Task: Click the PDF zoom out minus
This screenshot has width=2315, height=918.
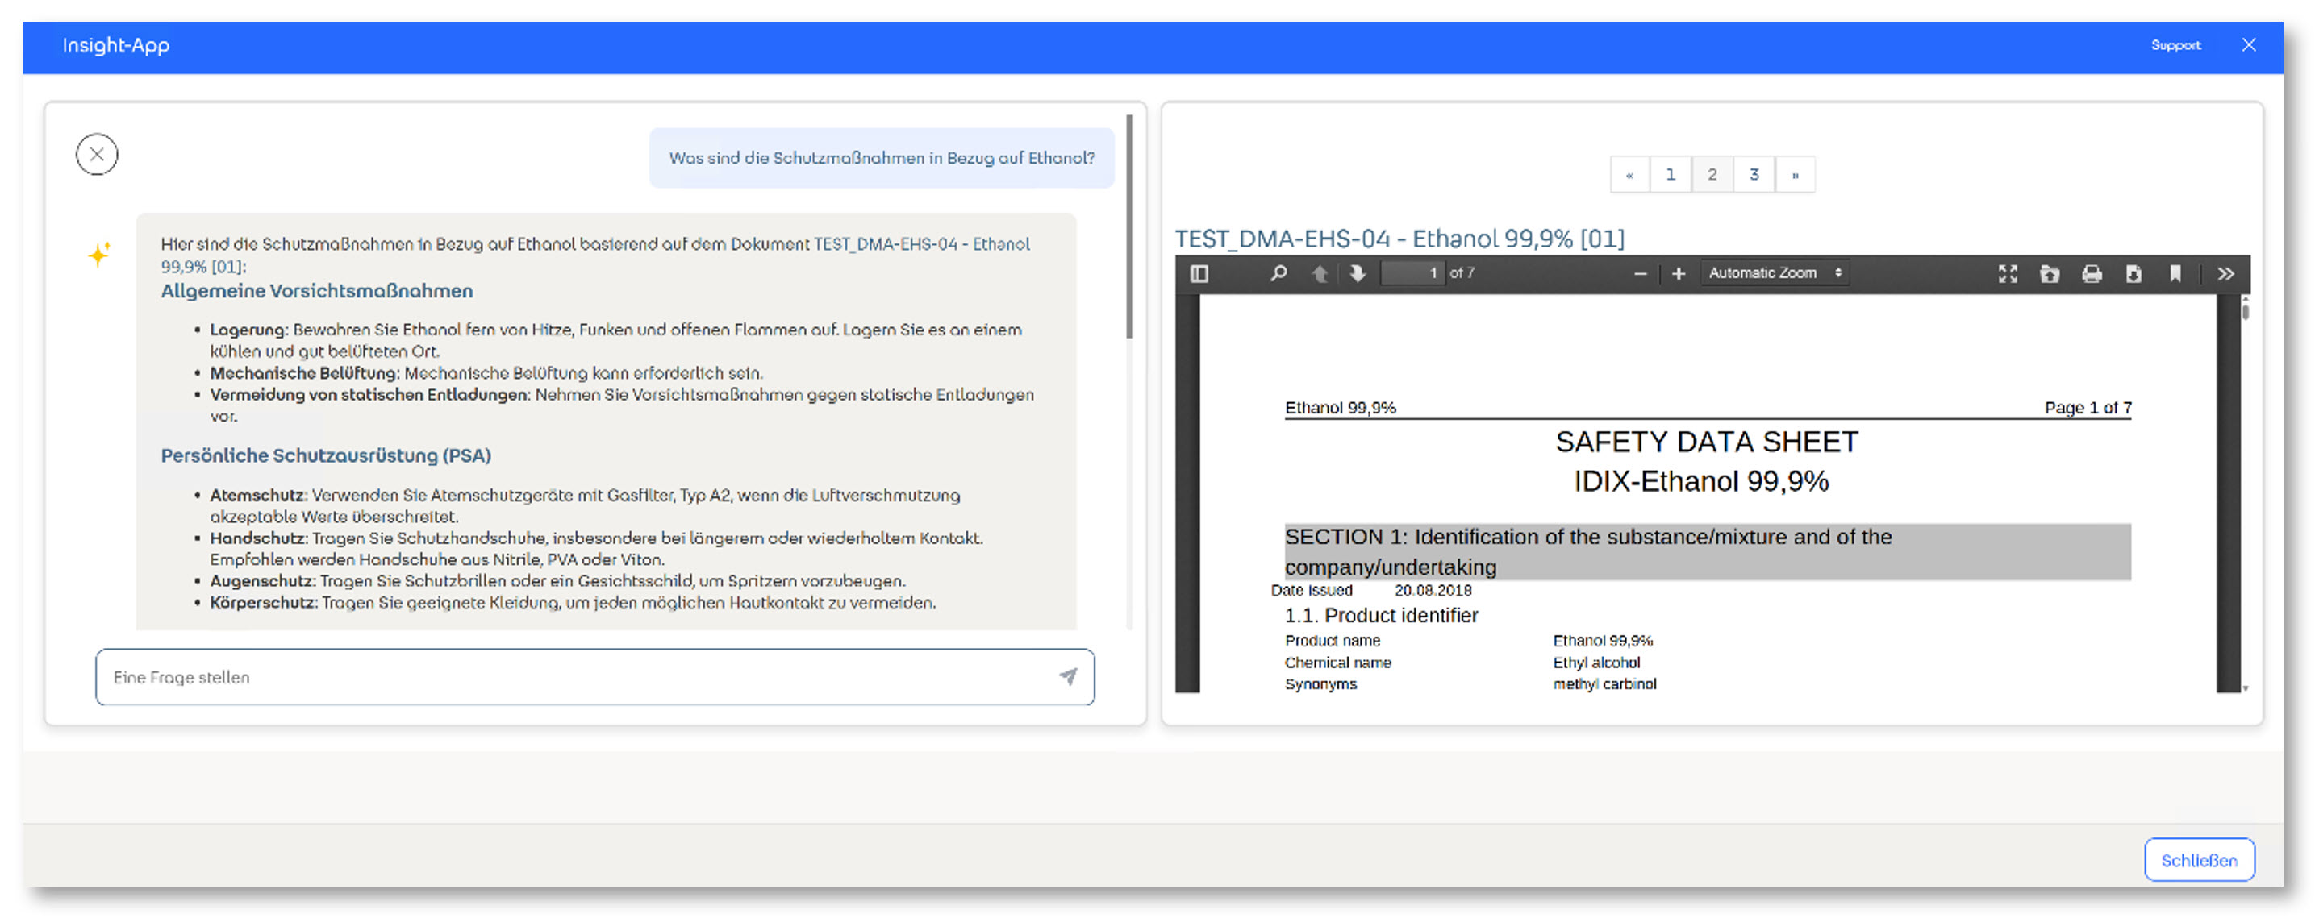Action: (1639, 273)
